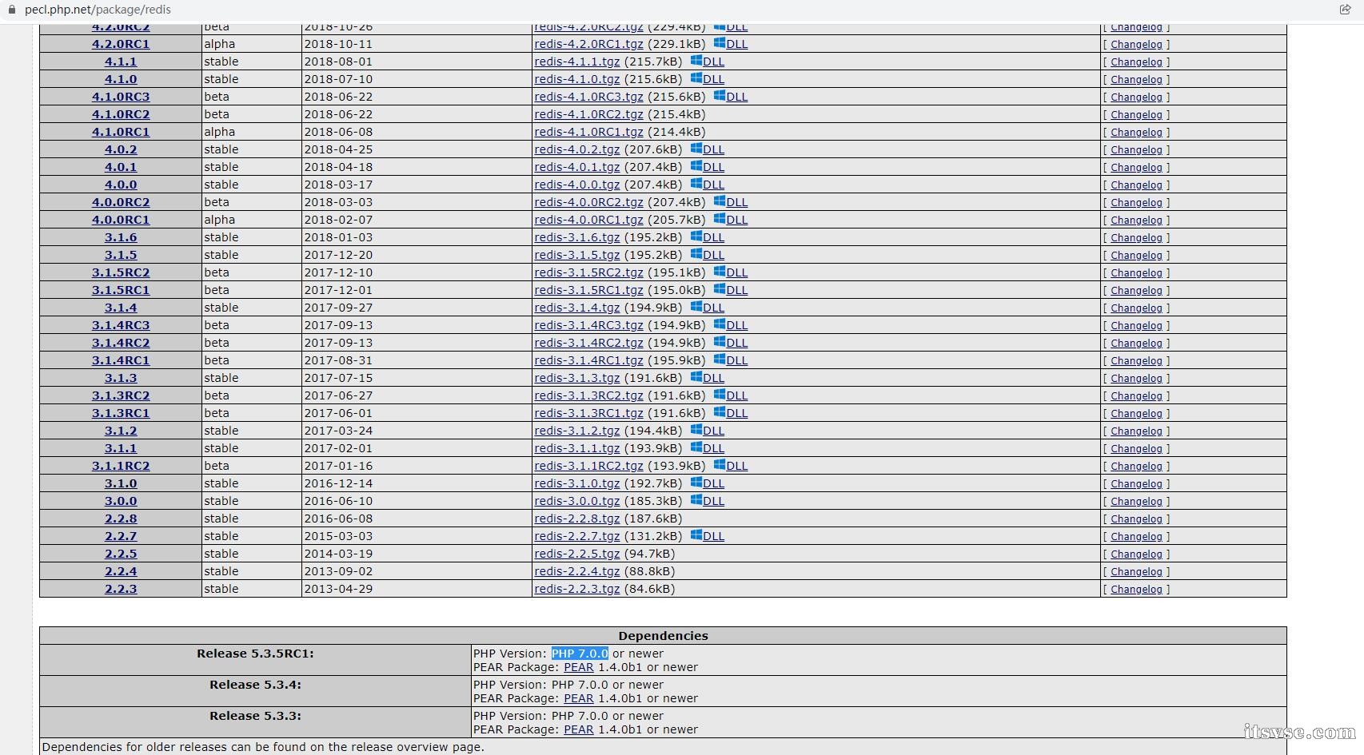Click the browser share icon in address bar
Image resolution: width=1364 pixels, height=755 pixels.
[1345, 10]
